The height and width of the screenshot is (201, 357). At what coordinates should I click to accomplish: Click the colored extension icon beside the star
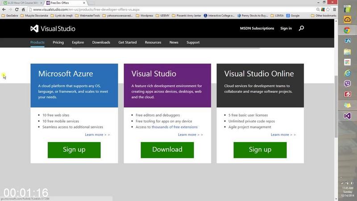pyautogui.click(x=323, y=9)
